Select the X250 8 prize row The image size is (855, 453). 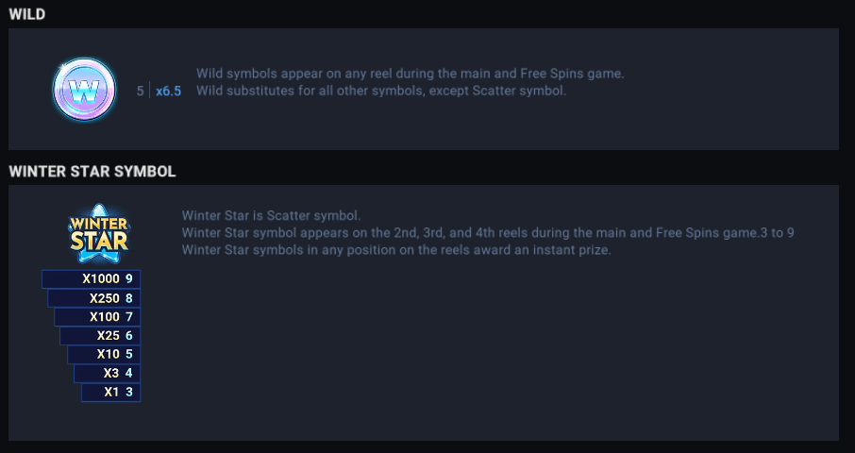pyautogui.click(x=94, y=297)
